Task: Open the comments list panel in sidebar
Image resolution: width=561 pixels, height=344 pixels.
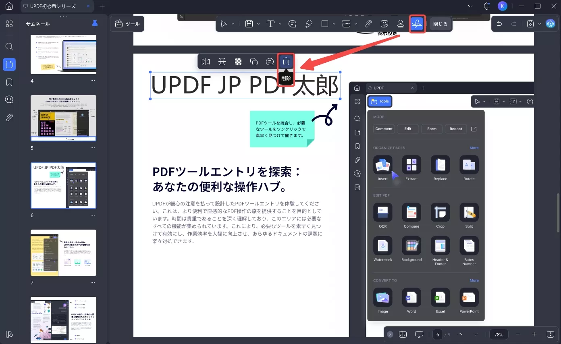Action: click(x=9, y=100)
